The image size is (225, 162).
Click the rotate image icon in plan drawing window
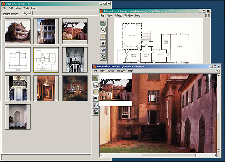[103, 50]
